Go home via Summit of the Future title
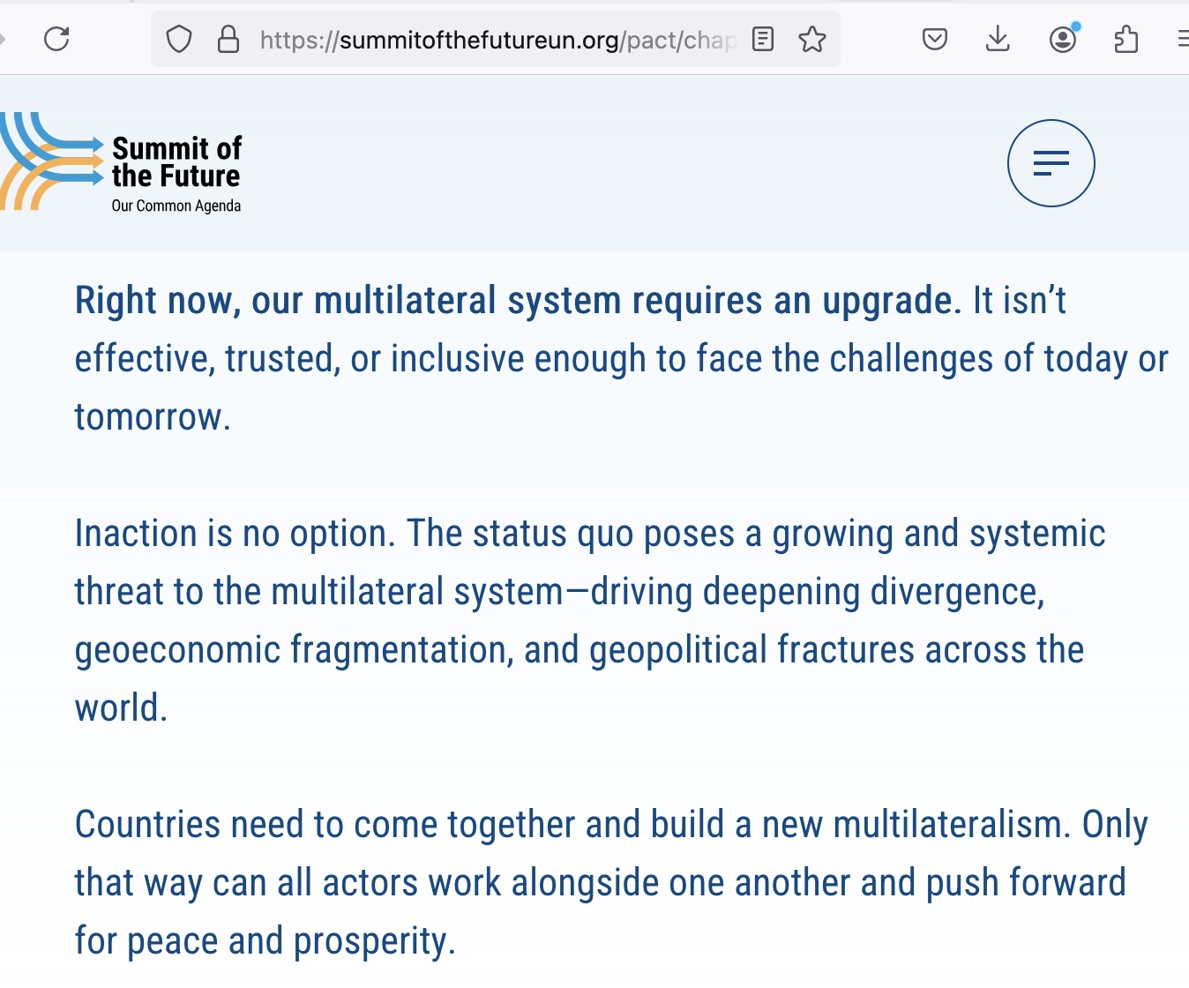The image size is (1189, 988). tap(176, 162)
